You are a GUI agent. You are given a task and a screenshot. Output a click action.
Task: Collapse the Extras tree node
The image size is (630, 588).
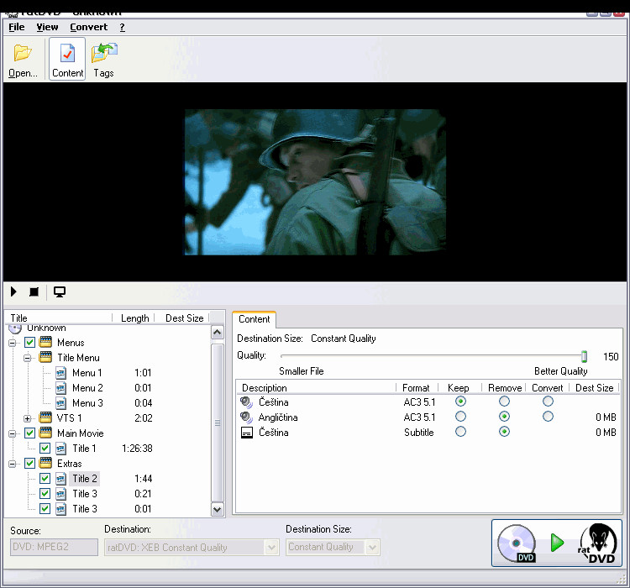pos(13,464)
